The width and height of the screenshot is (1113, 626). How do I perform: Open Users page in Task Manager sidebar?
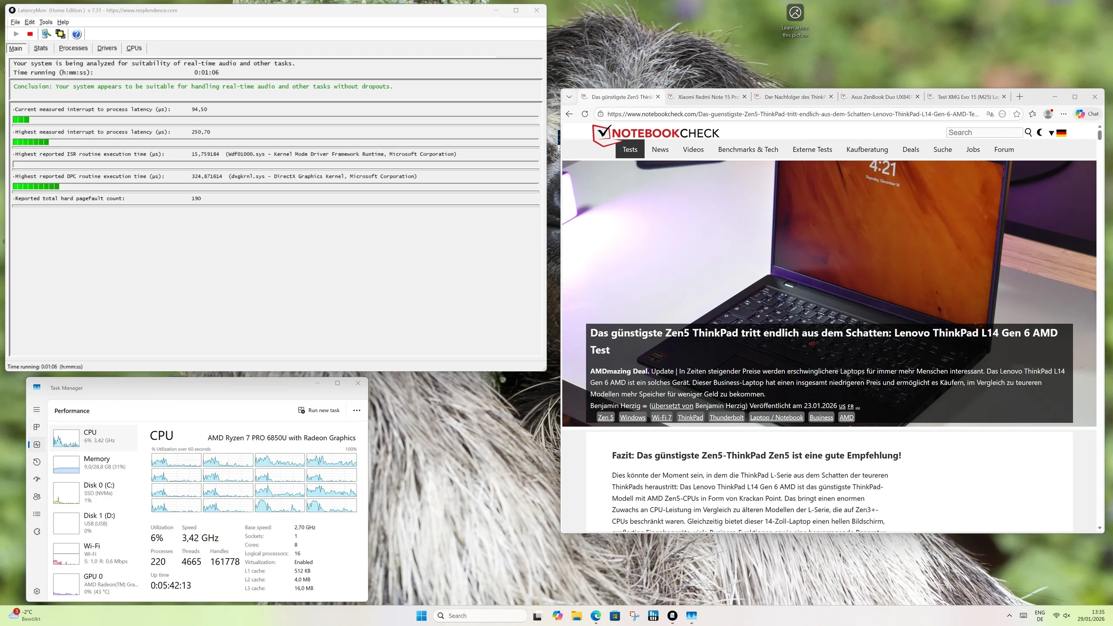pos(37,496)
